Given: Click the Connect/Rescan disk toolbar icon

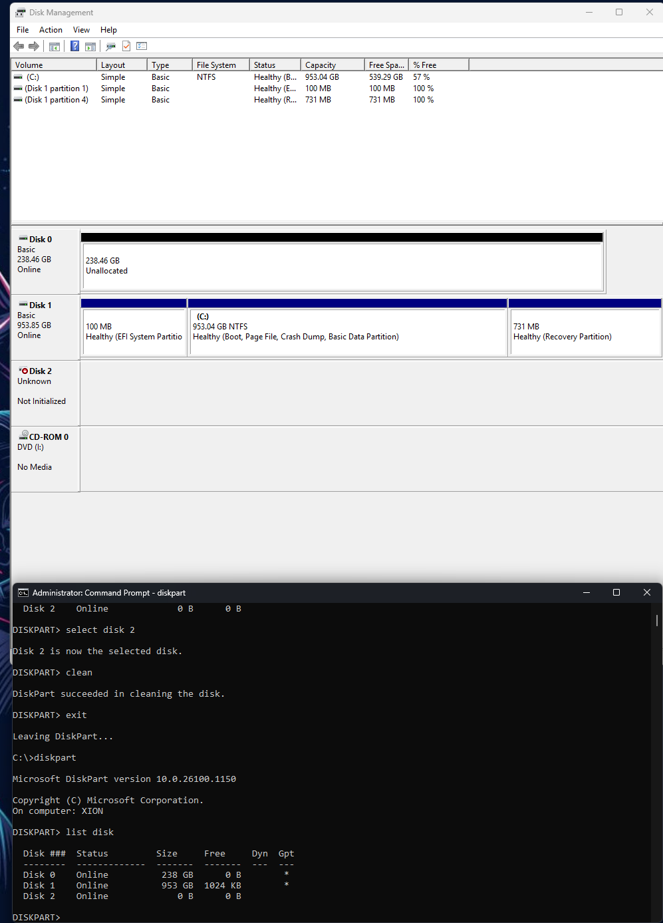Looking at the screenshot, I should (110, 46).
